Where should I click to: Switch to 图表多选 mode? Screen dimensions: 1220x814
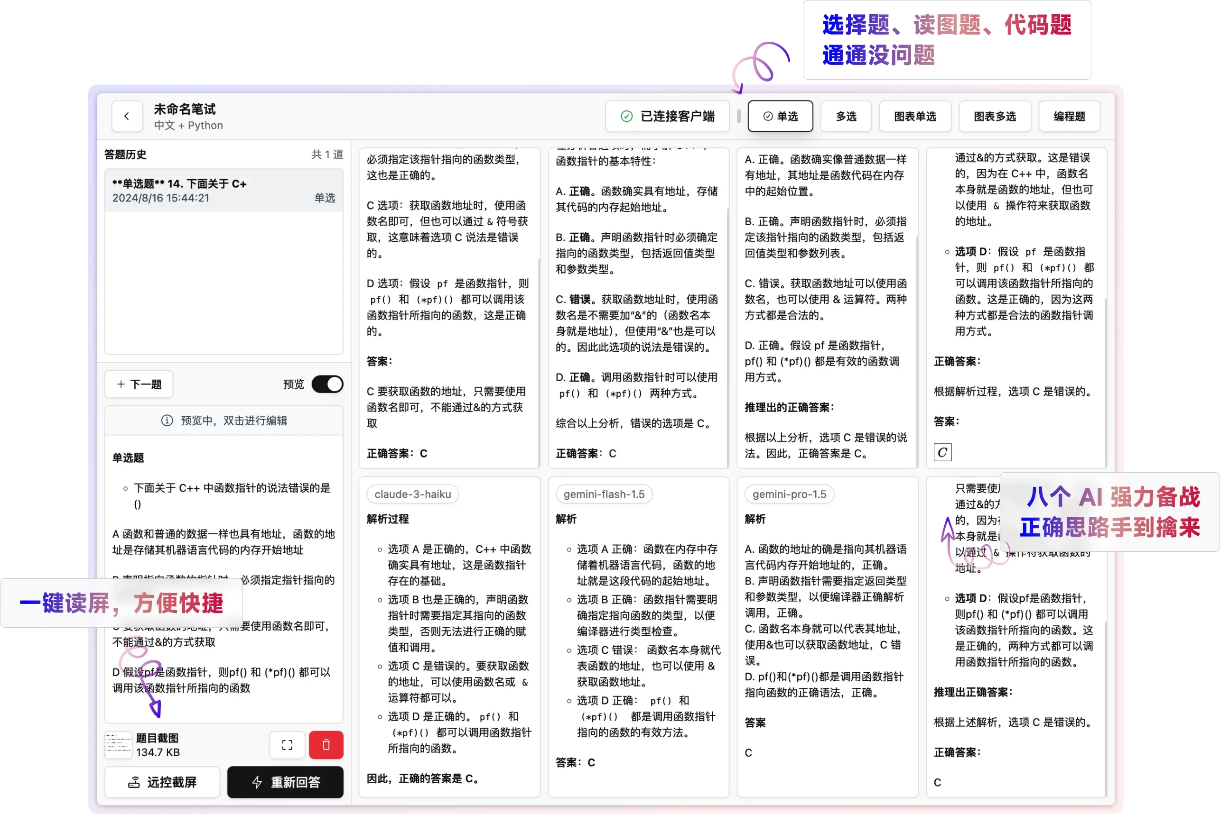point(994,116)
